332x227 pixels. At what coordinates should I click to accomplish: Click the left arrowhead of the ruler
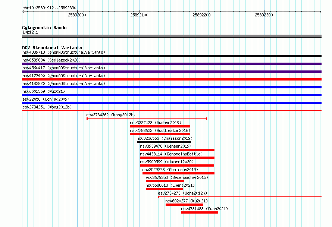click(x=23, y=12)
